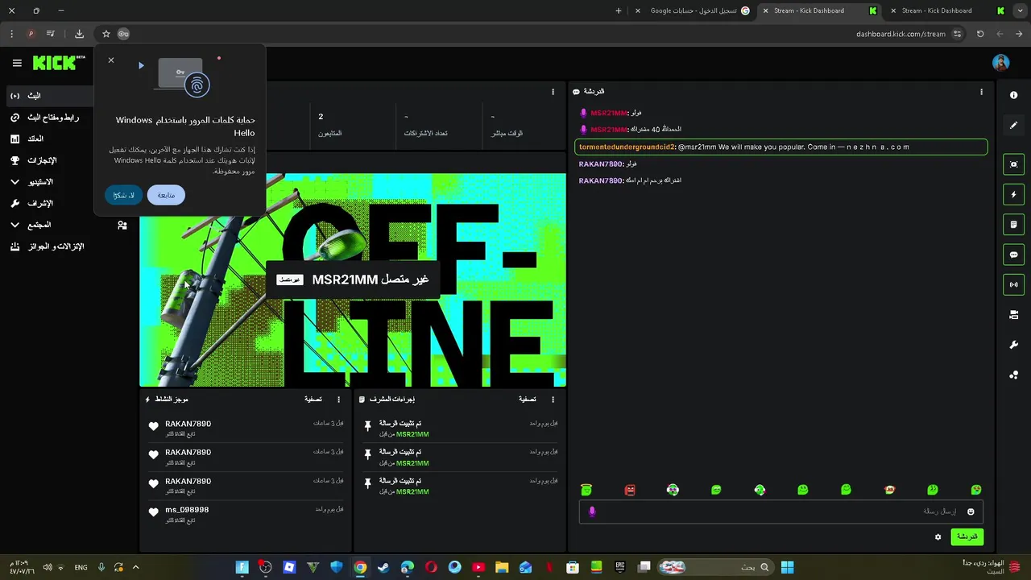Click the password key icon in address bar
The image size is (1031, 580).
point(123,34)
